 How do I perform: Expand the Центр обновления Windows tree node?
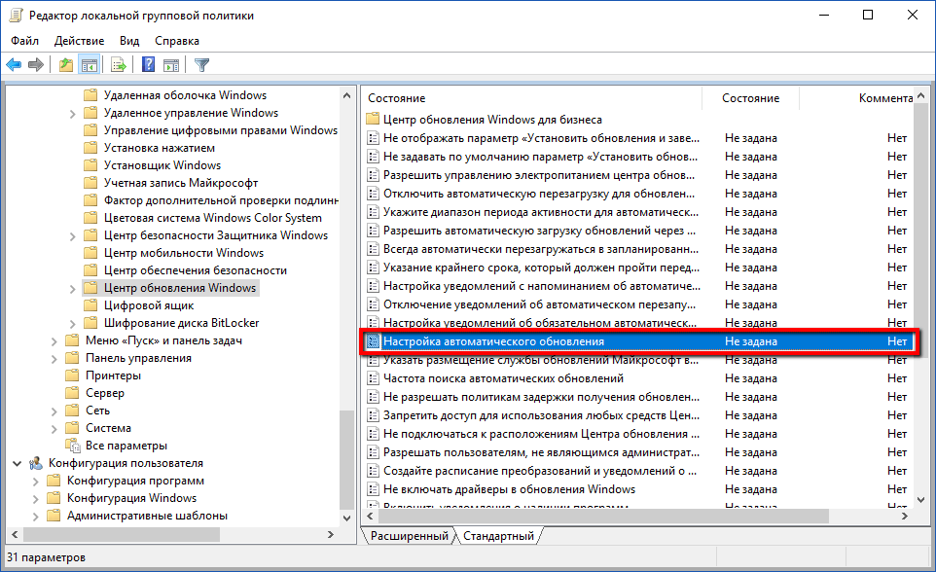[x=72, y=288]
